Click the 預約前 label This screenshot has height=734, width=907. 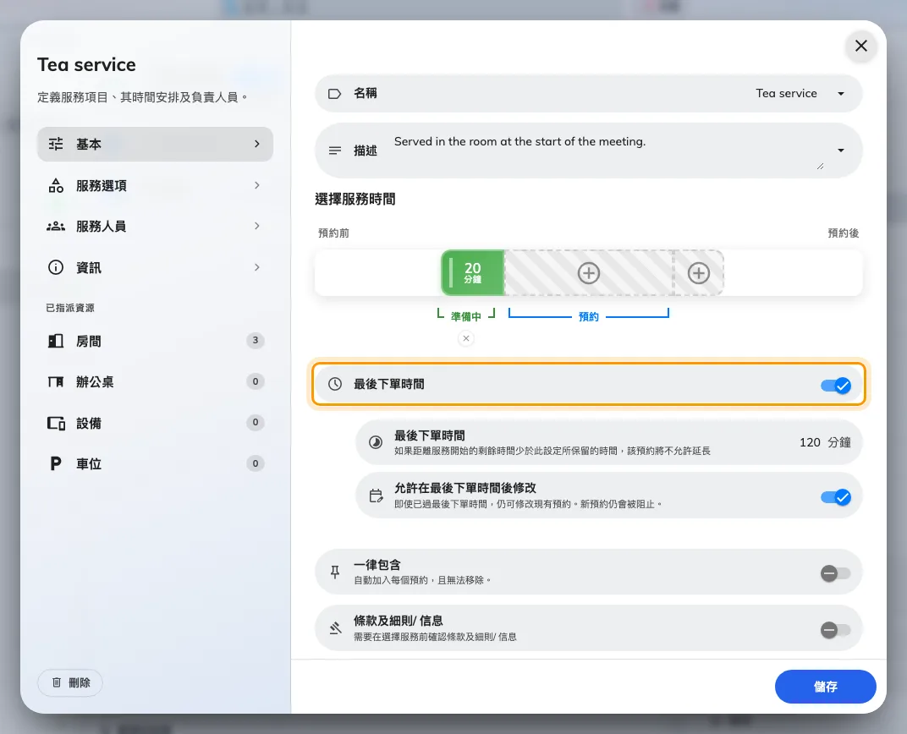[x=333, y=233]
